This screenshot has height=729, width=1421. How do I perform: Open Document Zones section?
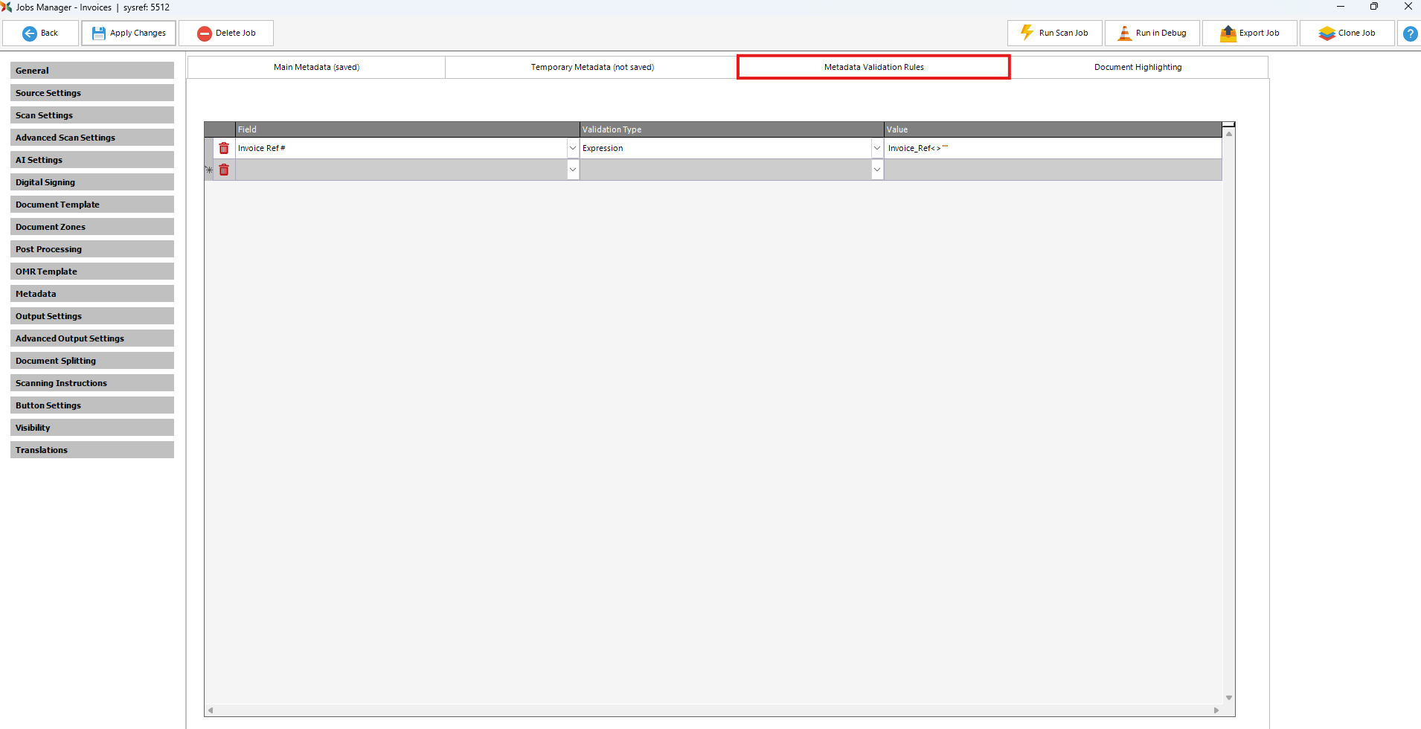coord(92,227)
